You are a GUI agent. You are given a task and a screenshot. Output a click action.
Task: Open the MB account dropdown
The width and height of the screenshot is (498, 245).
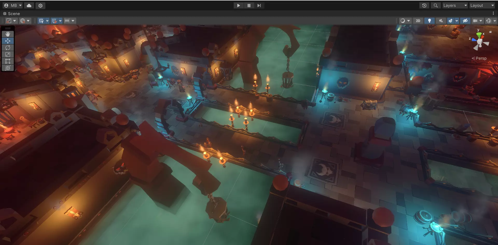tap(13, 5)
